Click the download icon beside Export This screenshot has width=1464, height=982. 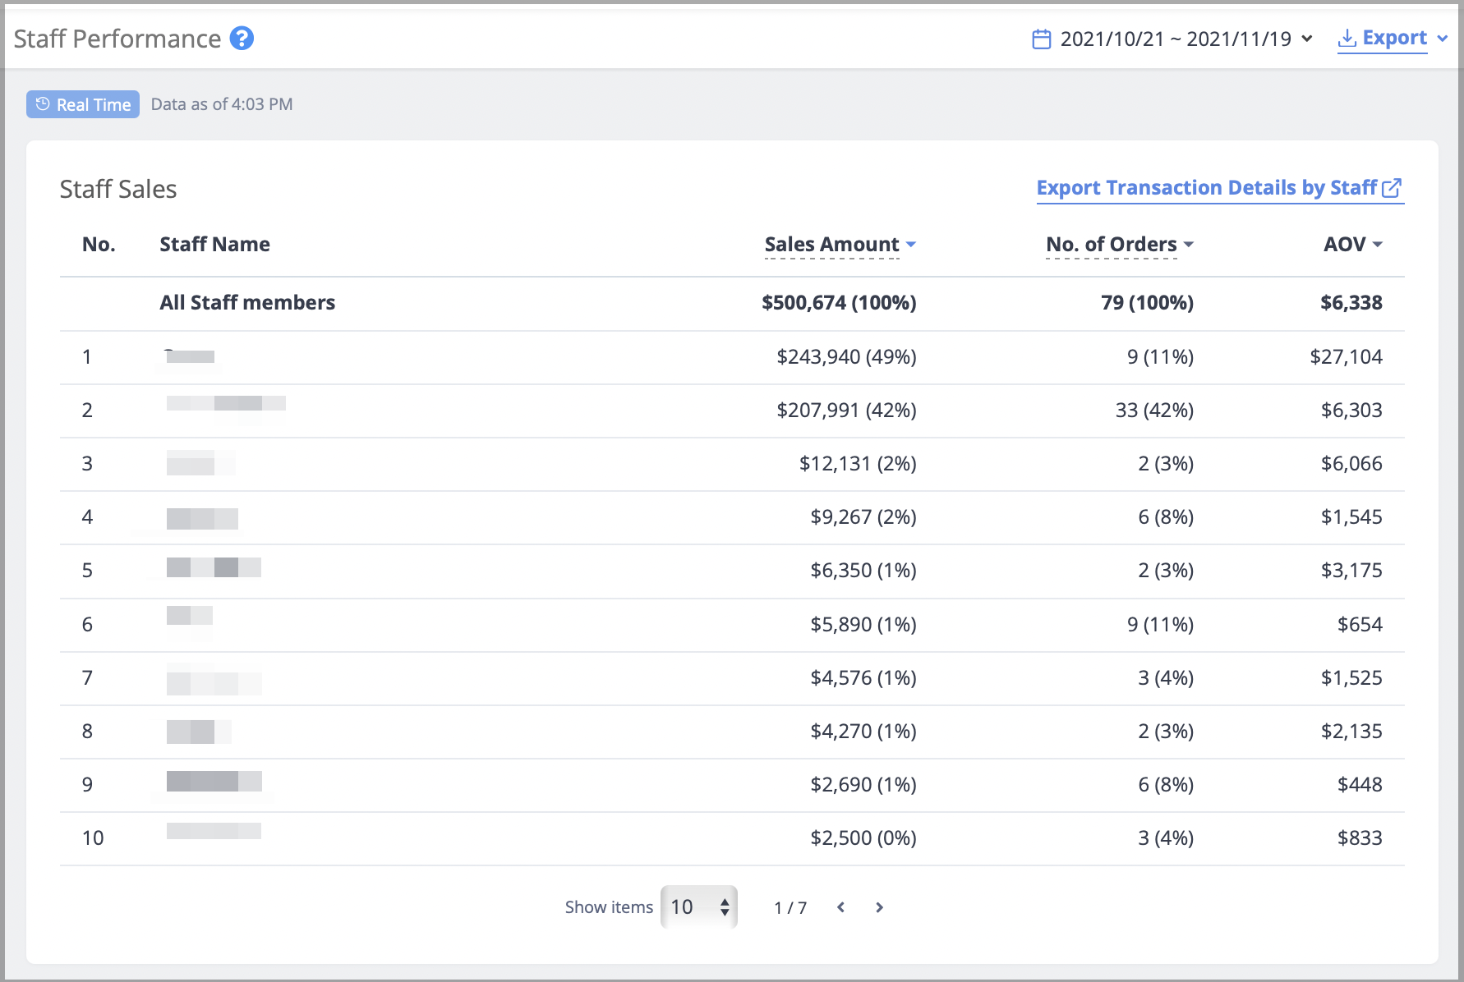pyautogui.click(x=1347, y=38)
